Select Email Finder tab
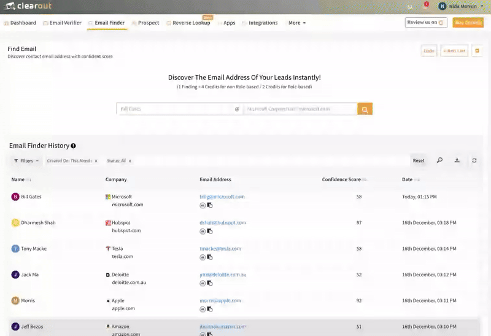Viewport: 491px width, 336px height. pyautogui.click(x=106, y=23)
